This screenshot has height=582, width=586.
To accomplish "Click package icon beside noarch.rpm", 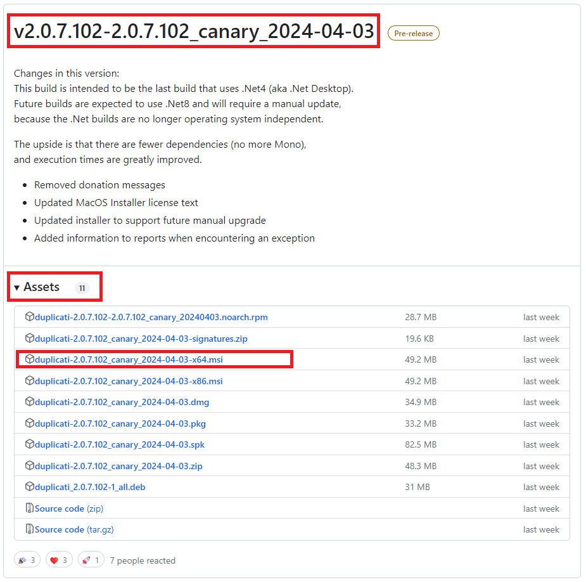I will [x=30, y=316].
